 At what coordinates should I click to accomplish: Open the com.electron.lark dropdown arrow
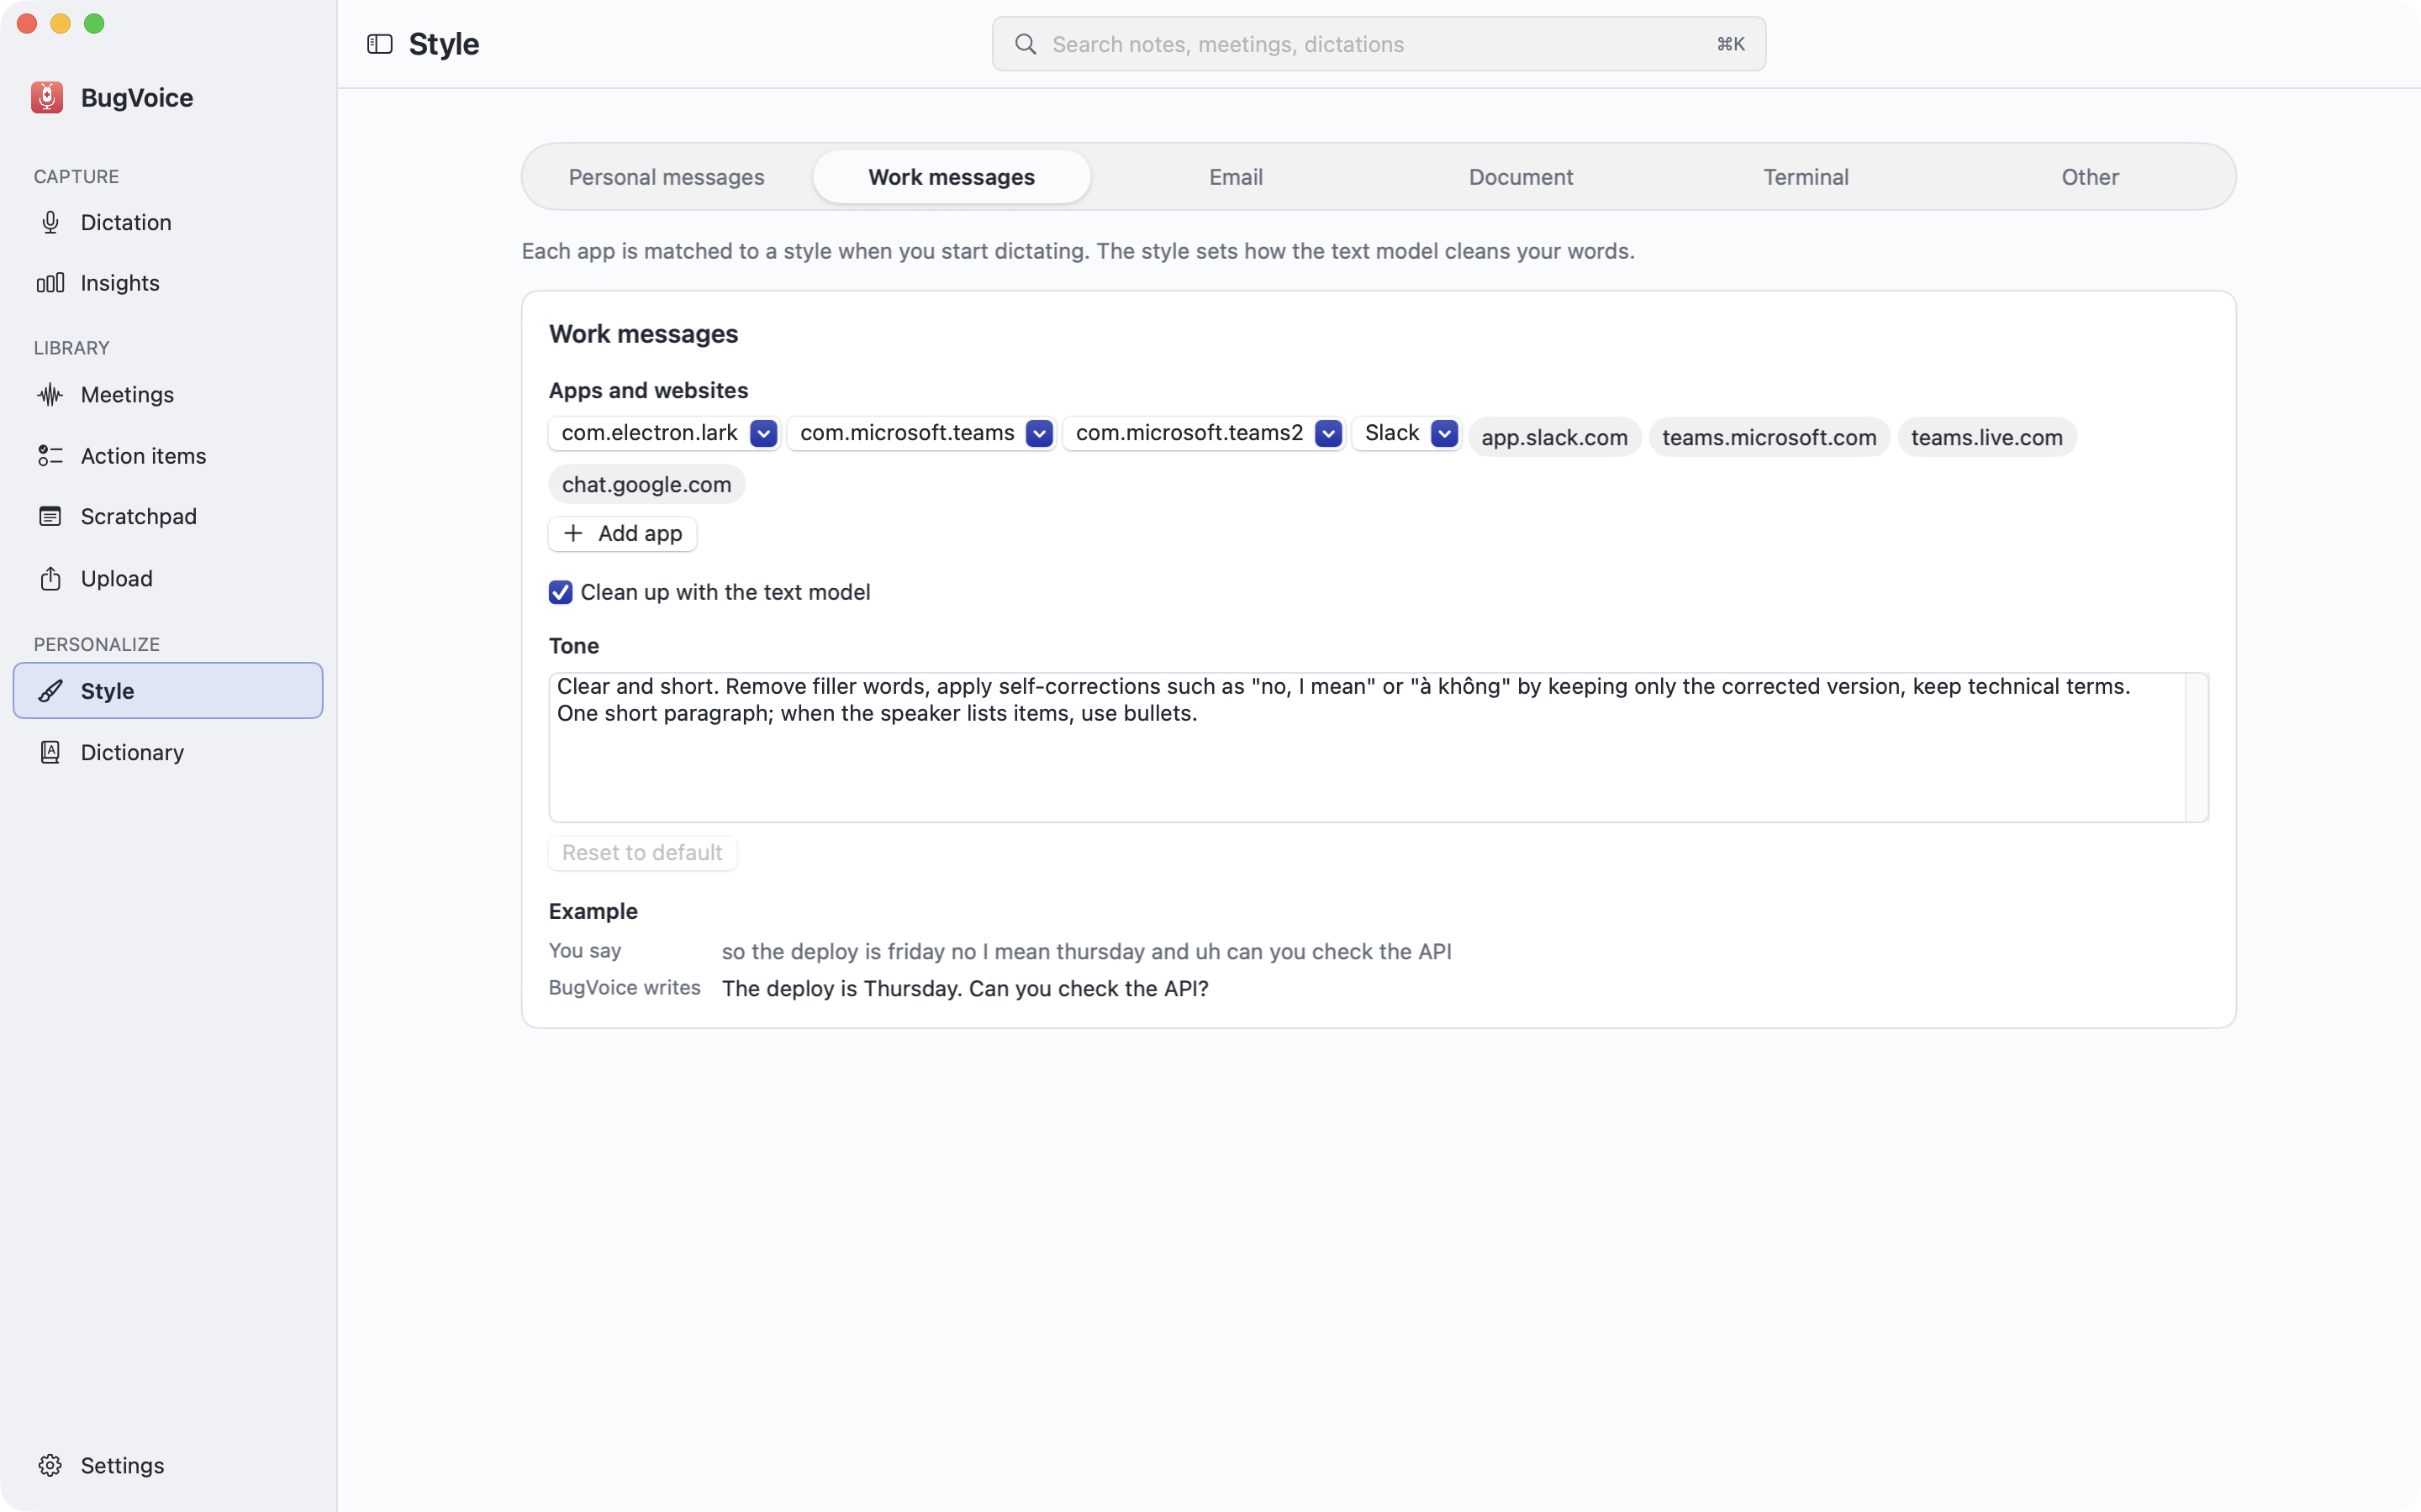click(763, 433)
